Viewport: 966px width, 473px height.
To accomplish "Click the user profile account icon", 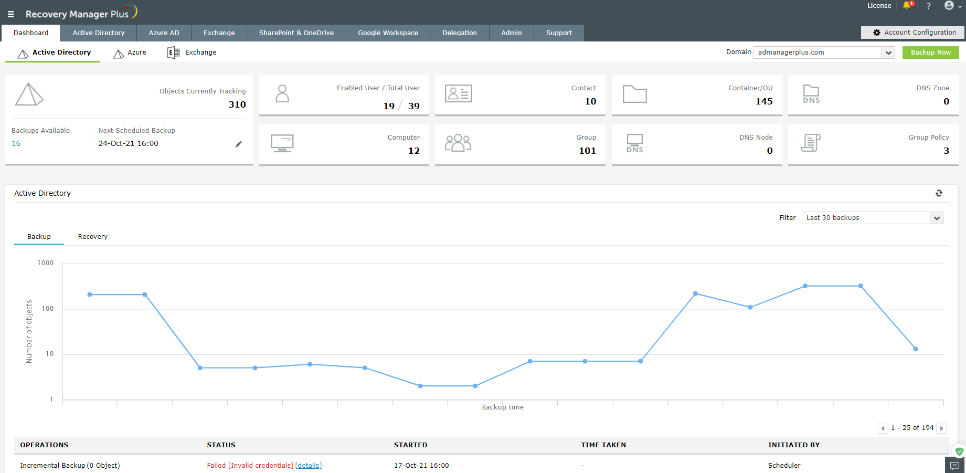I will click(x=949, y=6).
